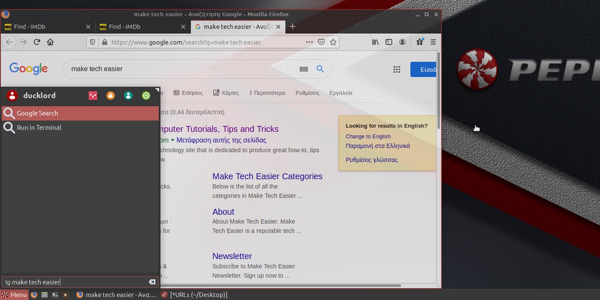Open the Google apps grid icon
The width and height of the screenshot is (600, 300).
point(397,69)
